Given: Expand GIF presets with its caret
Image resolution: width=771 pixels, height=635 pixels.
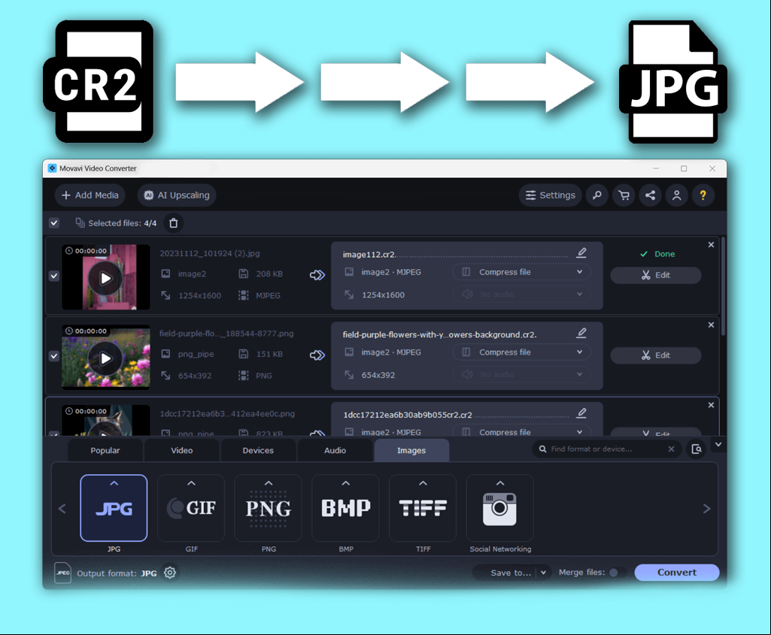Looking at the screenshot, I should click(x=191, y=483).
